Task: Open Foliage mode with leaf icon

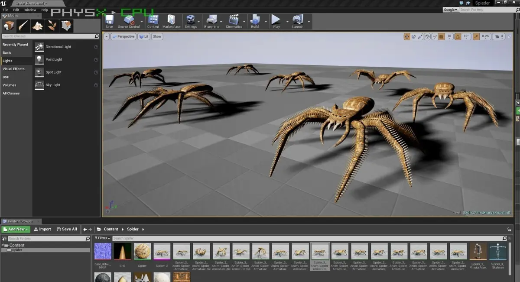Action: click(x=52, y=26)
